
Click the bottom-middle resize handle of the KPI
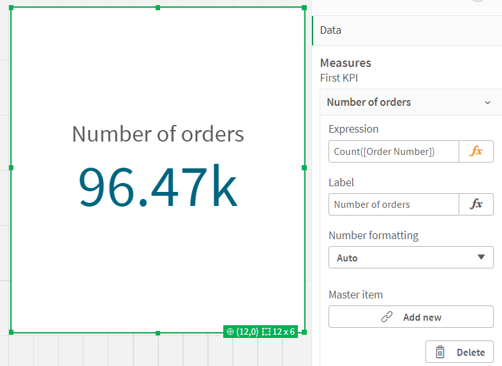tap(158, 333)
